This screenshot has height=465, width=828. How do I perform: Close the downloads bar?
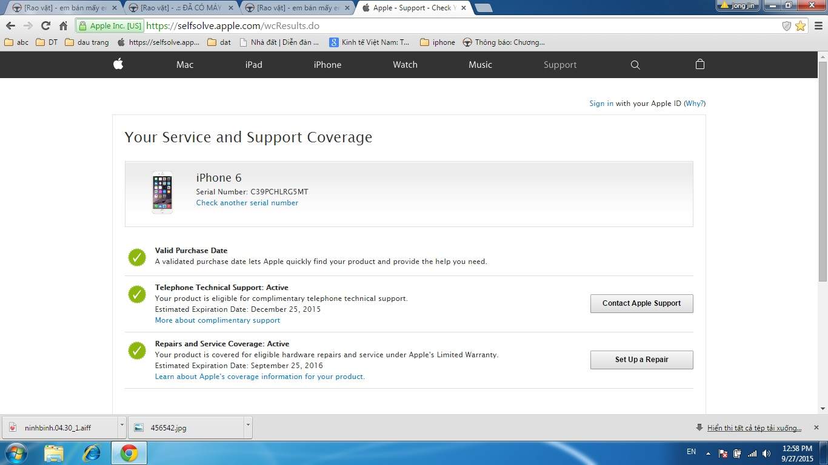coord(816,427)
